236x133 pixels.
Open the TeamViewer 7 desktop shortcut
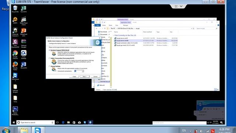coord(15,77)
